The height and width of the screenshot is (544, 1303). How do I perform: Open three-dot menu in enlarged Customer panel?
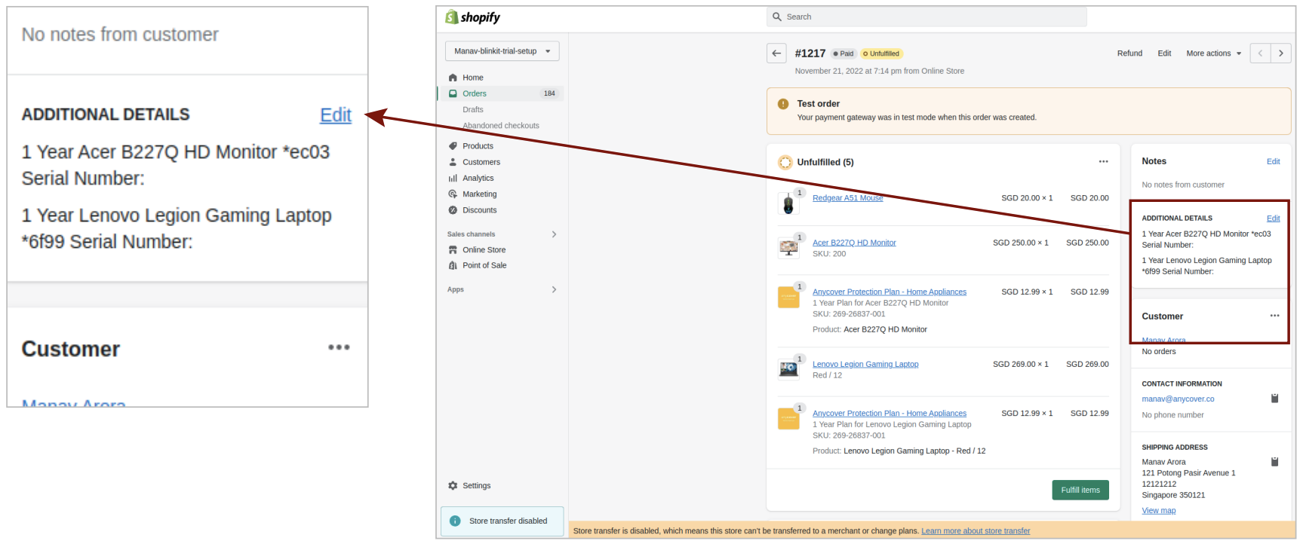(x=339, y=347)
